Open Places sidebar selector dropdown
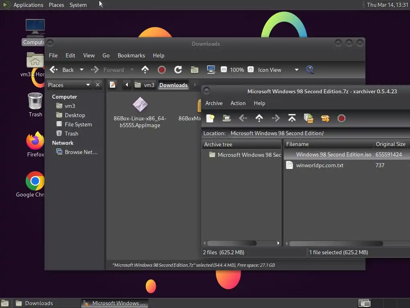This screenshot has height=308, width=410. tap(69, 85)
